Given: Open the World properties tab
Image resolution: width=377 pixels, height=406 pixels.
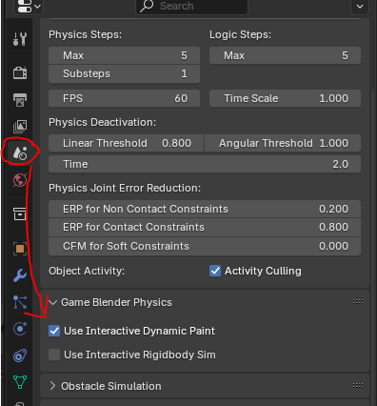Looking at the screenshot, I should point(20,180).
